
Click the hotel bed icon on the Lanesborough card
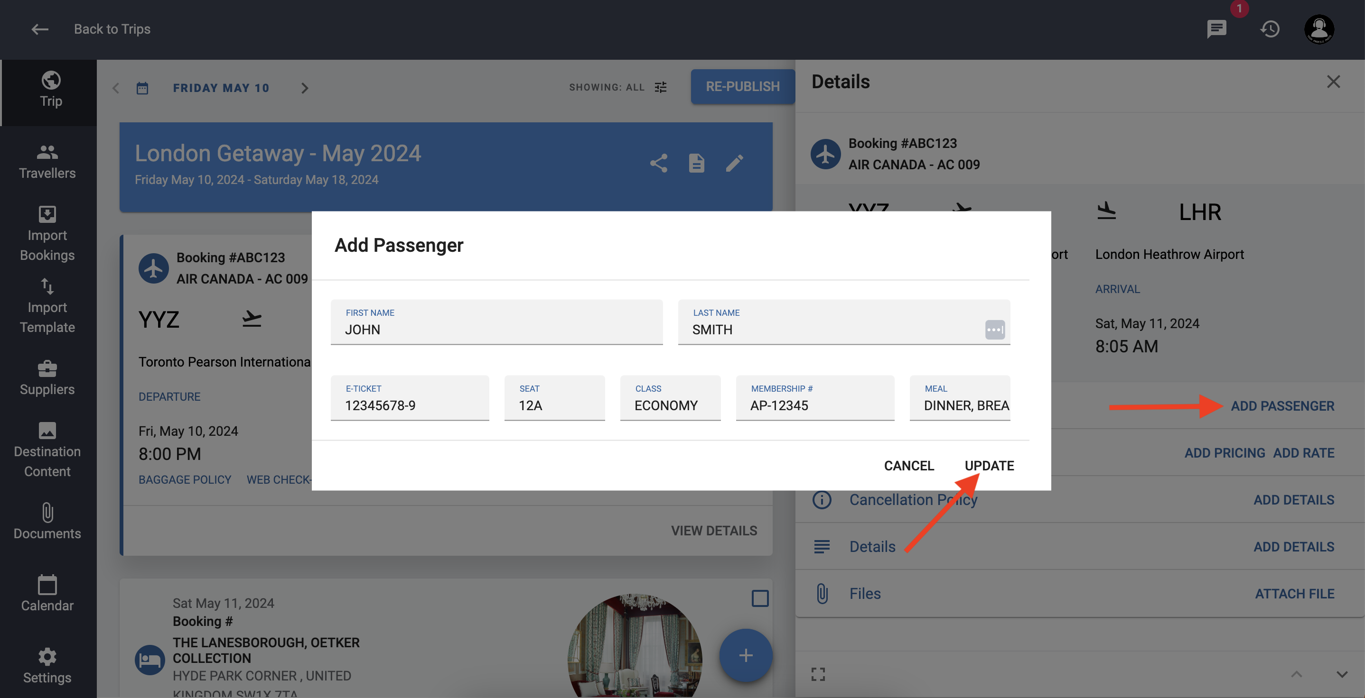[150, 660]
